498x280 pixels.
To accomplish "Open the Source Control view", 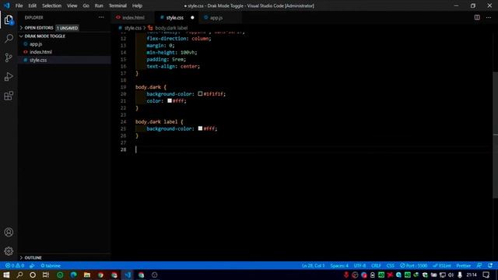I will click(9, 58).
